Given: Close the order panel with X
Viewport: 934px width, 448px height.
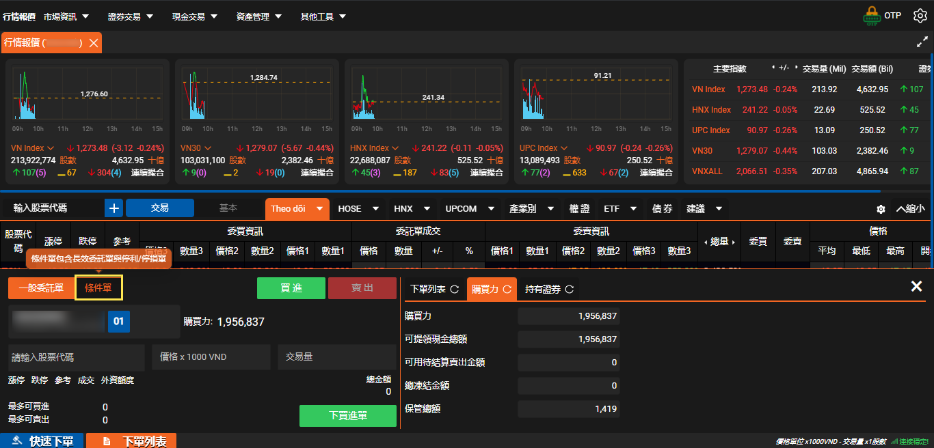Looking at the screenshot, I should pos(916,287).
